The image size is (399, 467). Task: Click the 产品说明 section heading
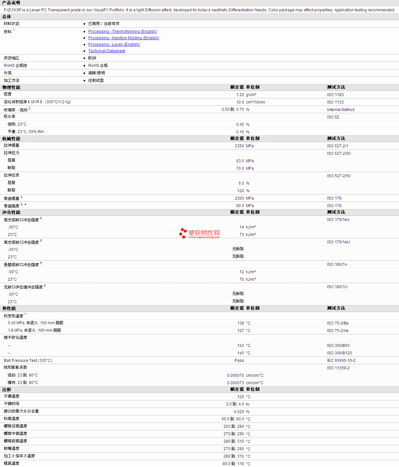point(11,3)
